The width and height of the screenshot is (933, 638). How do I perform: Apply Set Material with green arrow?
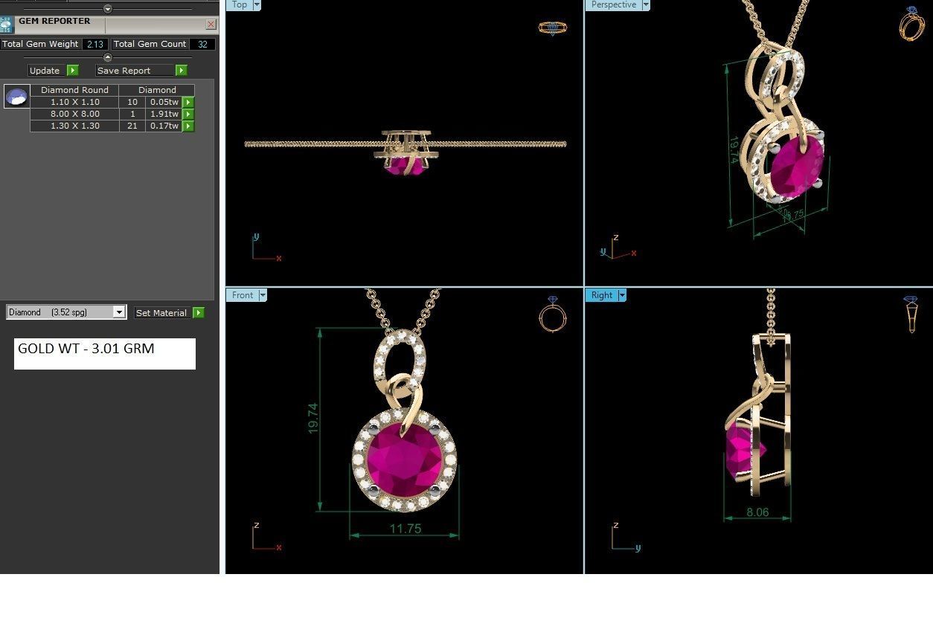198,312
